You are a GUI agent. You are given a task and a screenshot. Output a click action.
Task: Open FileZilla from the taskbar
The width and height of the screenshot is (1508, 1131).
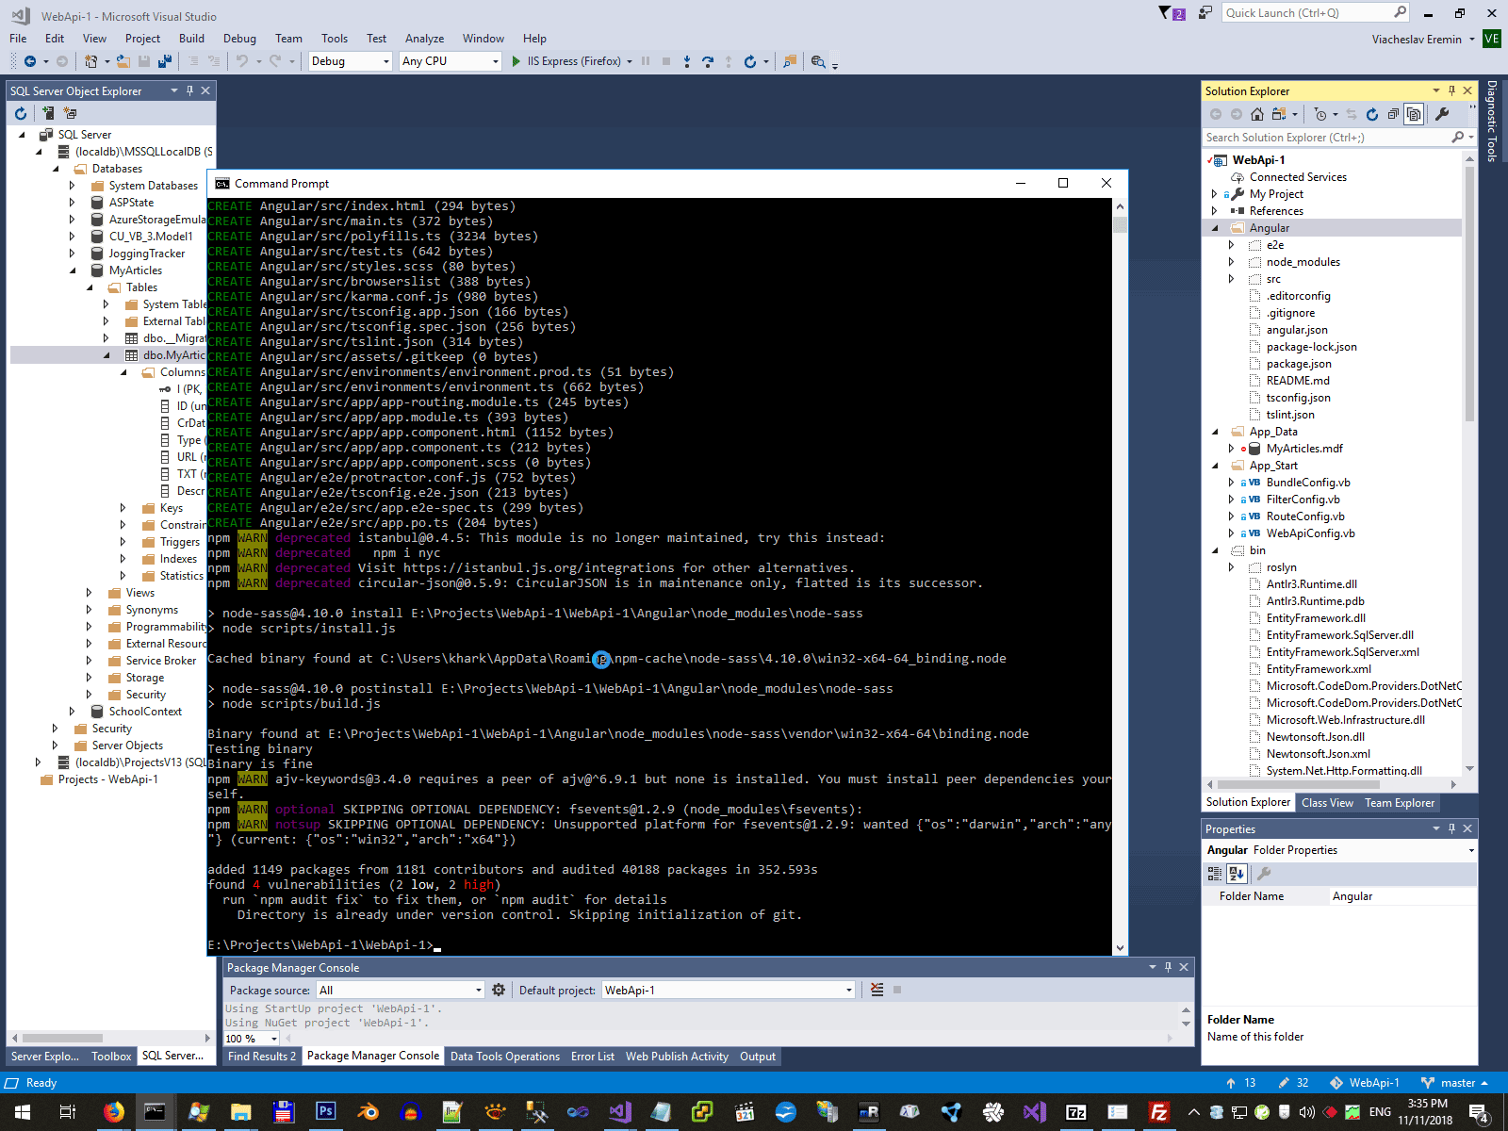[x=1159, y=1111]
